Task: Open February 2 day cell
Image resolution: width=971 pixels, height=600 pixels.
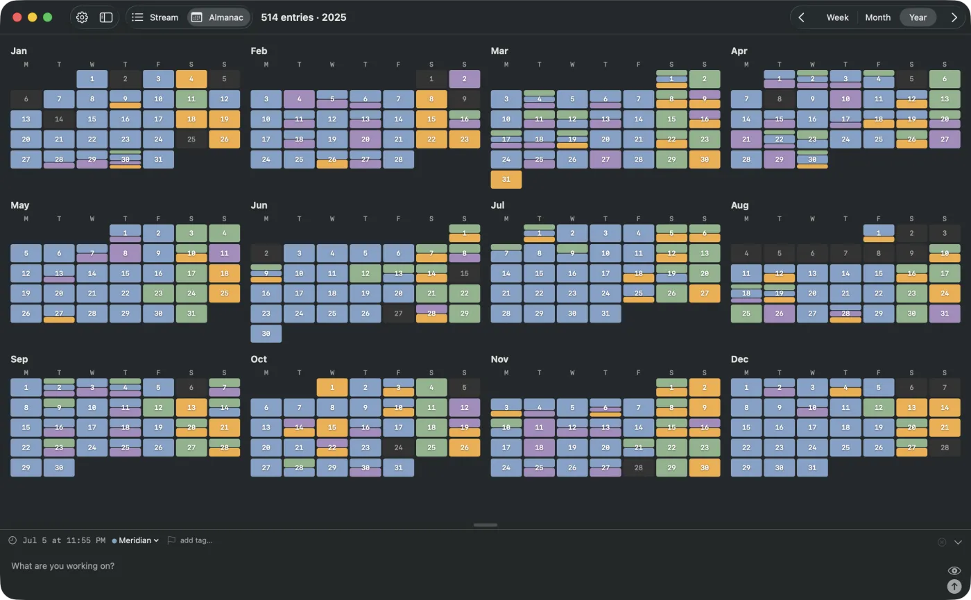Action: (x=465, y=79)
